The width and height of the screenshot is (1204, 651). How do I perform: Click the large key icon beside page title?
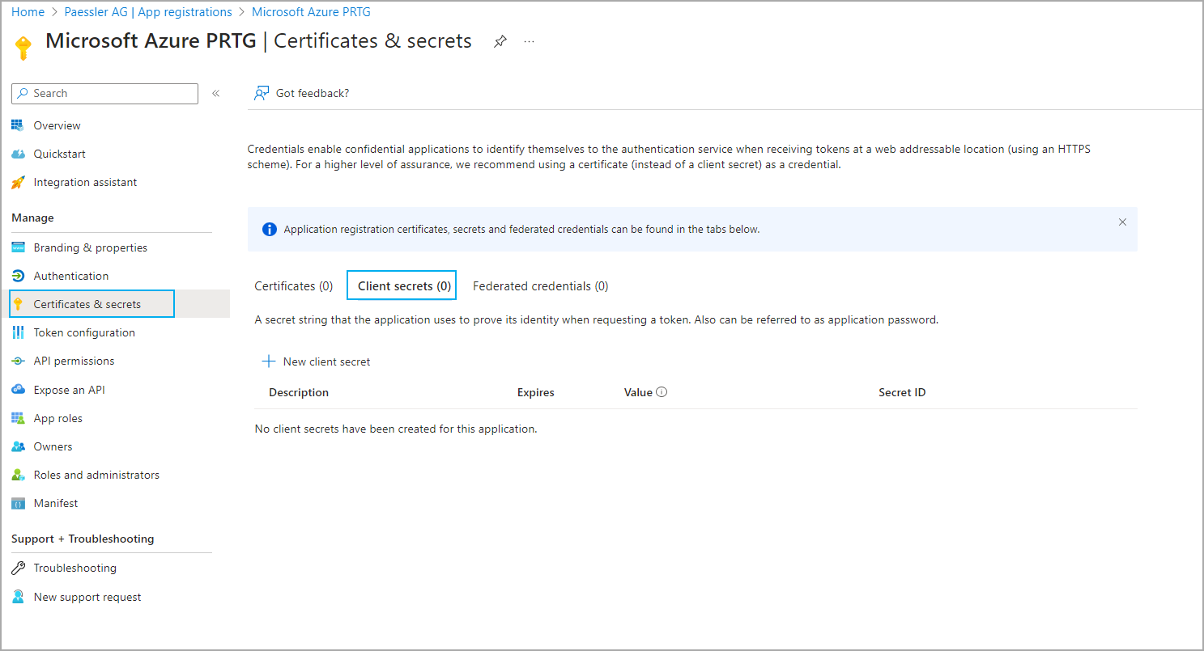pyautogui.click(x=23, y=48)
